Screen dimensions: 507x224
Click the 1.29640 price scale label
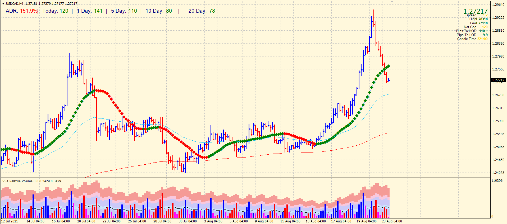click(498, 4)
